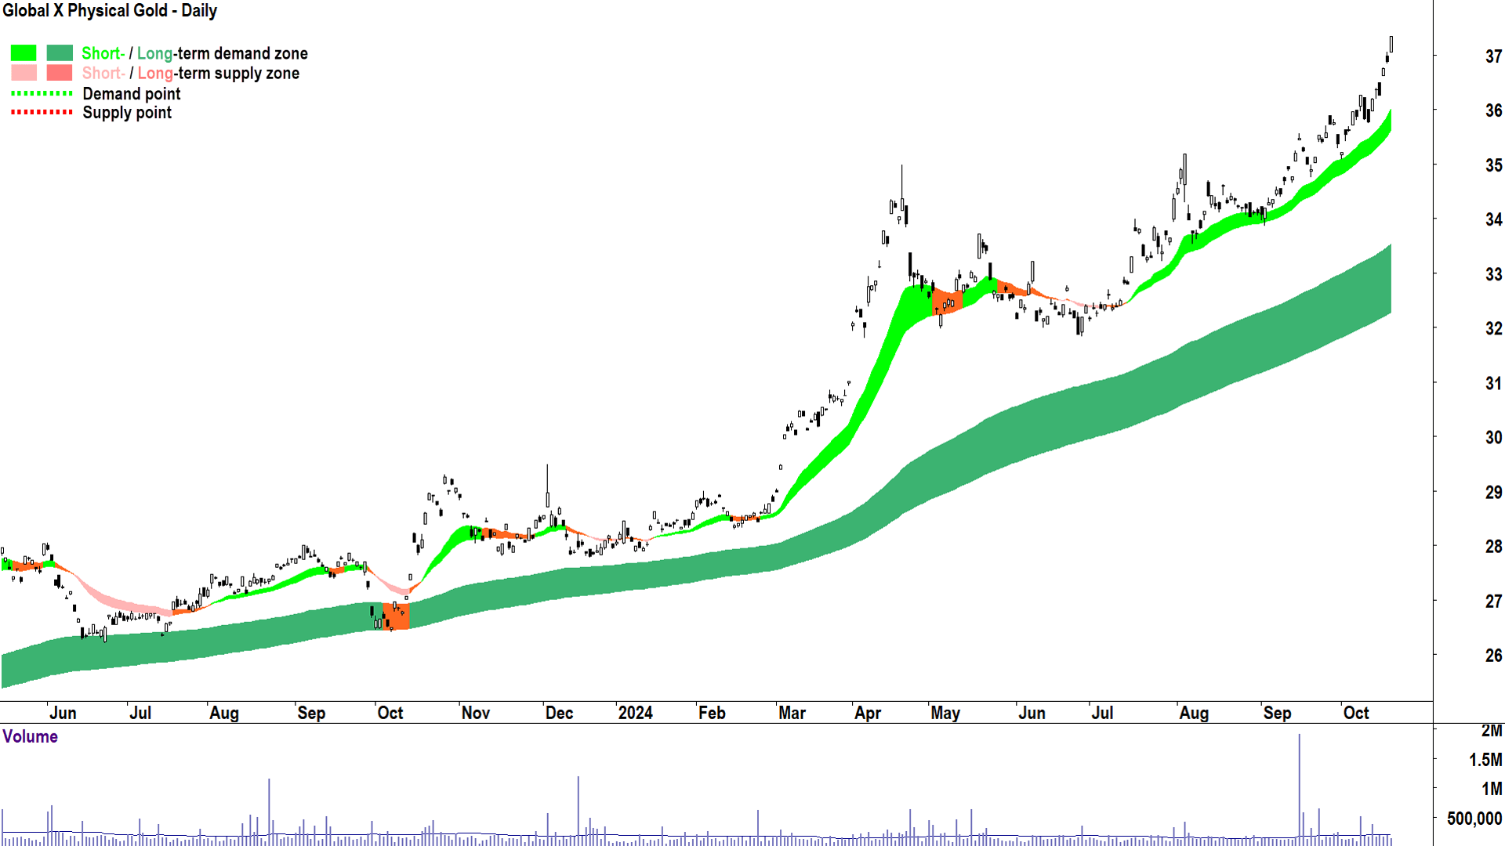Click the Feb label on time axis
This screenshot has height=846, width=1505.
[x=712, y=713]
